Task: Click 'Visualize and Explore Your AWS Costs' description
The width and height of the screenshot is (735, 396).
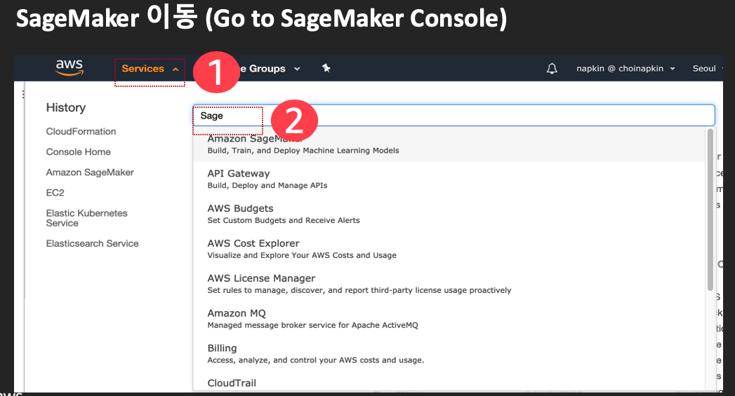Action: click(x=302, y=255)
